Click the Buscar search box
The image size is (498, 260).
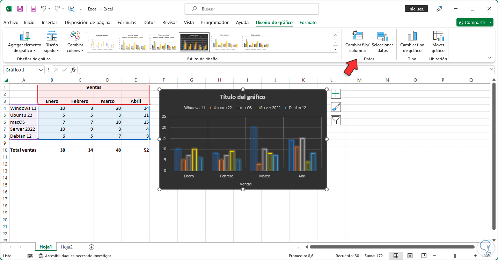tap(252, 9)
